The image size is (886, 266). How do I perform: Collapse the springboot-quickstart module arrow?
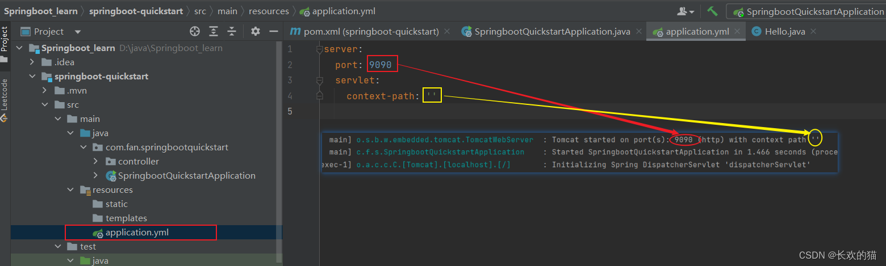click(x=33, y=77)
